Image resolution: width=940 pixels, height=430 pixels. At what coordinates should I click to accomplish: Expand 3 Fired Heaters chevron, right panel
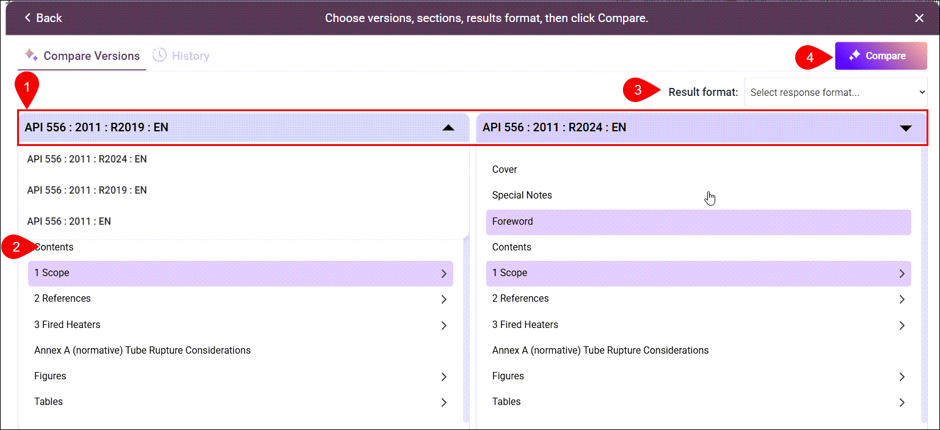(x=902, y=326)
